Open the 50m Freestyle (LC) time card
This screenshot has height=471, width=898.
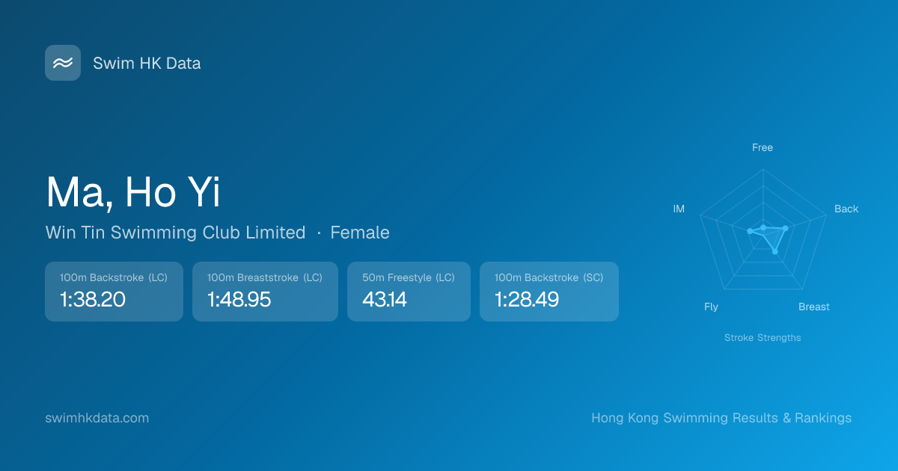click(x=409, y=292)
